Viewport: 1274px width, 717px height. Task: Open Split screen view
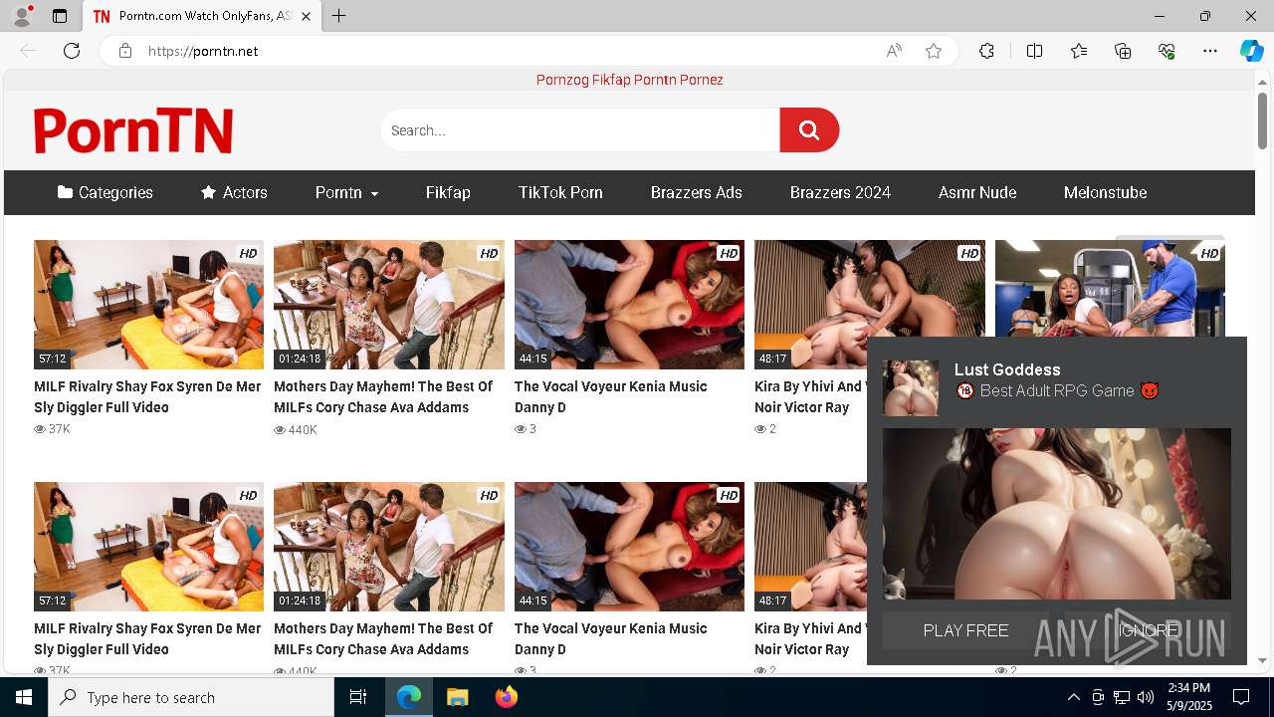click(1034, 51)
